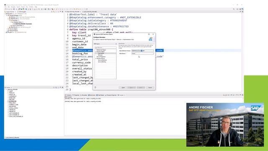Select Data Model in the dialog tree
Viewport: 268px width, 151px height.
tap(101, 53)
